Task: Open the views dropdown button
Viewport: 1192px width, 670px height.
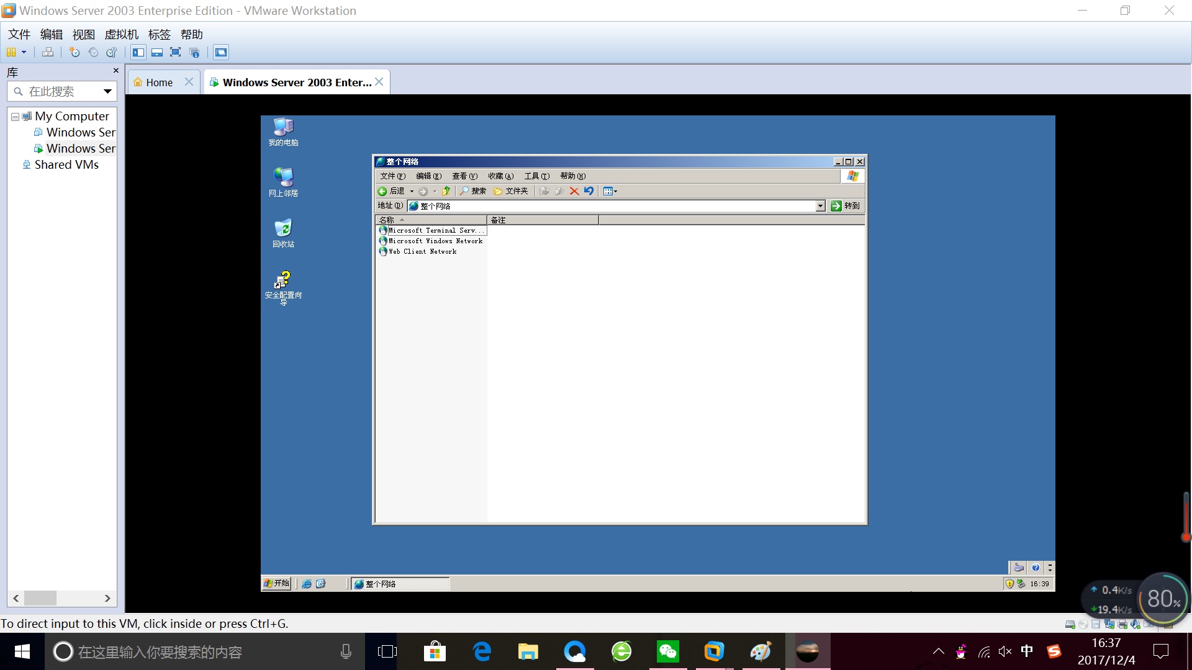Action: coord(610,191)
